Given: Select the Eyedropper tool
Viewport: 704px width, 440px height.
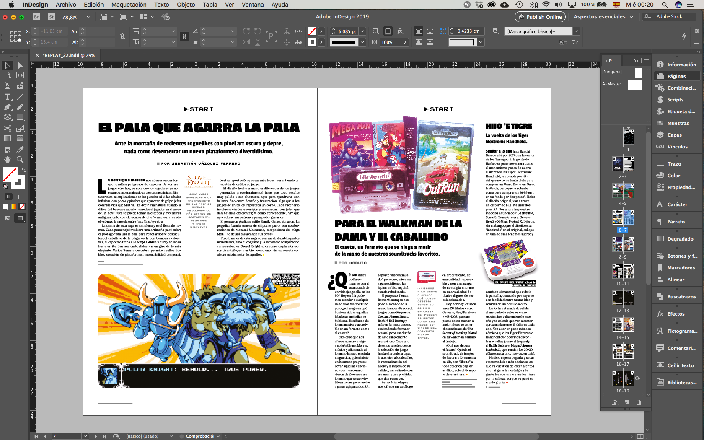Looking at the screenshot, I should point(20,150).
